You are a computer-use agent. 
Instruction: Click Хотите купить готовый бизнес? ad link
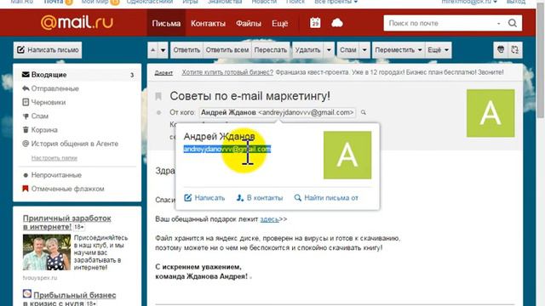pos(227,72)
